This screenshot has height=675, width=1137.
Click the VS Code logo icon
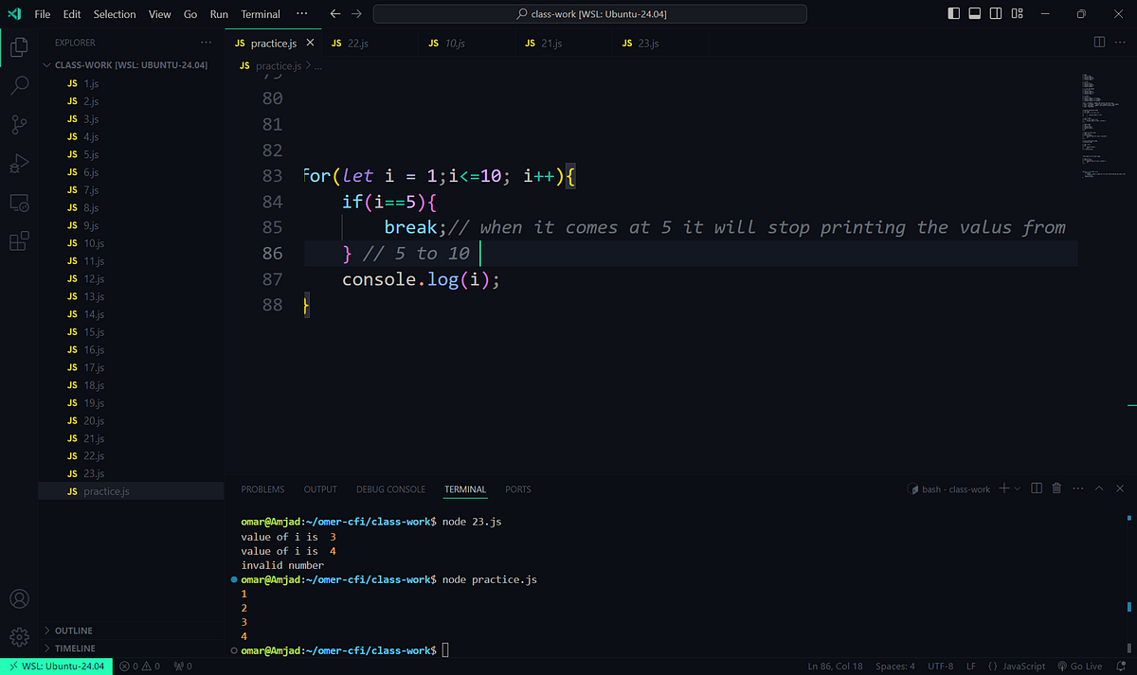click(x=14, y=14)
